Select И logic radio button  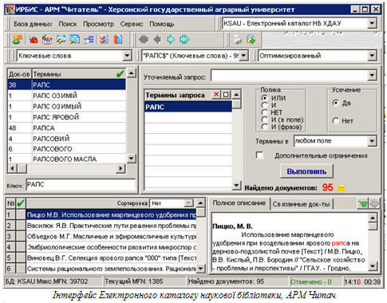pos(264,105)
